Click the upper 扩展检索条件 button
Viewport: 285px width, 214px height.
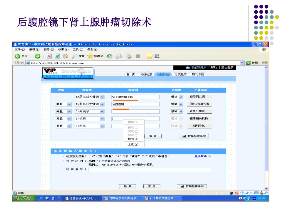[194, 136]
